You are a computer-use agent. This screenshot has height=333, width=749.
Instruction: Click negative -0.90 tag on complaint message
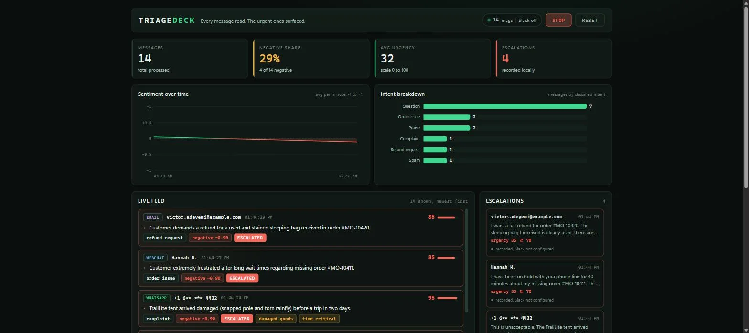[197, 319]
